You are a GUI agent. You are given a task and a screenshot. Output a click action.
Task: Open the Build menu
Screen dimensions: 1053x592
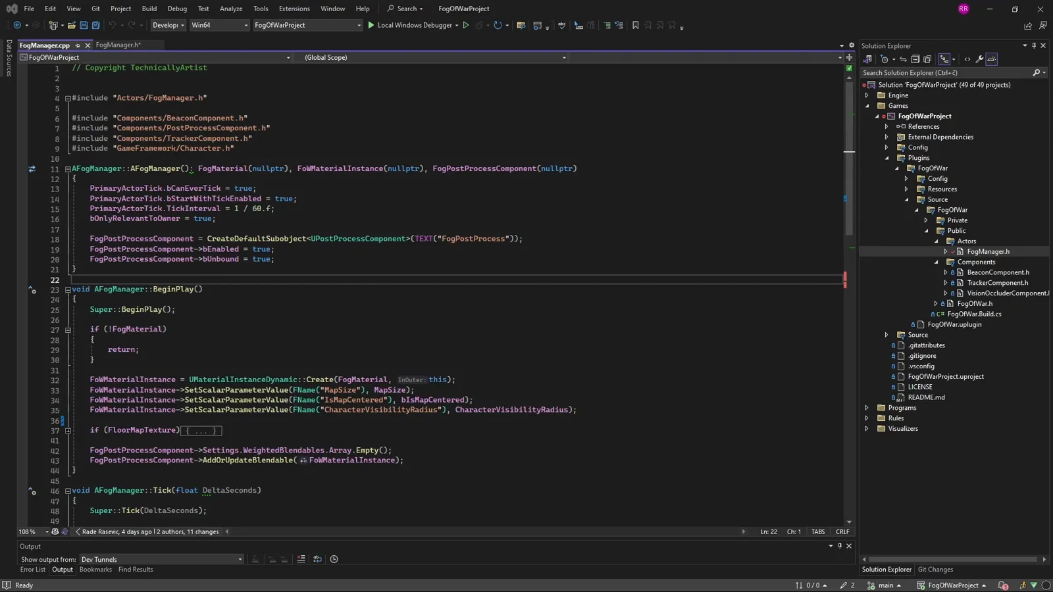click(x=149, y=9)
